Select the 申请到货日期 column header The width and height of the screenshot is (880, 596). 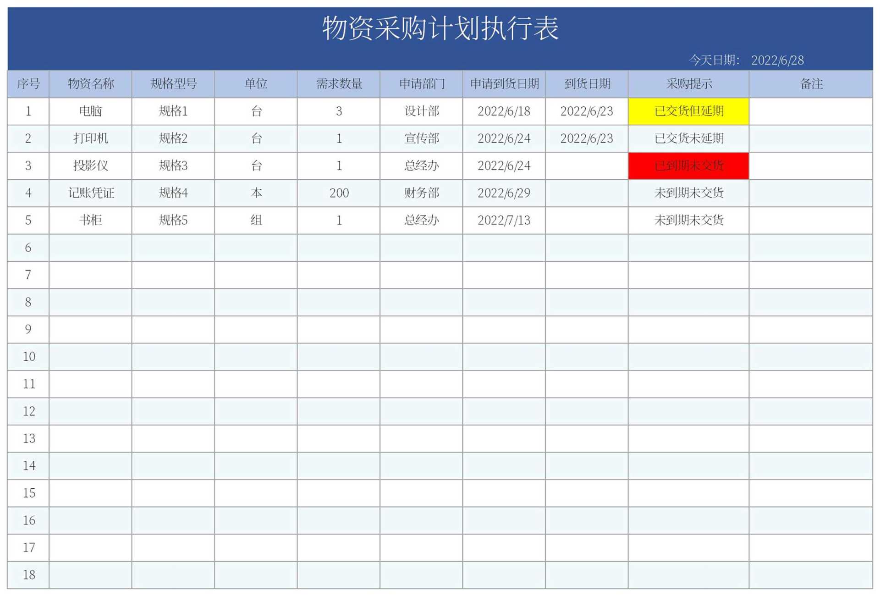click(x=504, y=84)
